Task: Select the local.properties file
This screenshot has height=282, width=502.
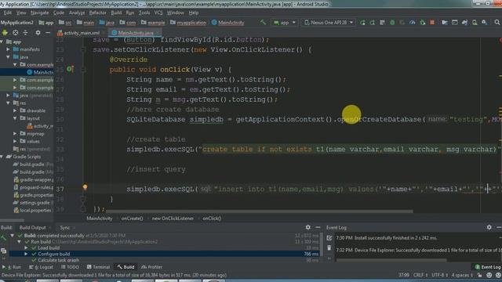Action: coord(33,211)
